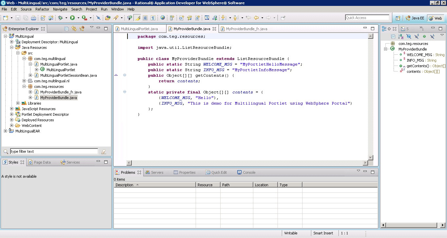Switch to the Quick Edit tab

click(x=216, y=172)
